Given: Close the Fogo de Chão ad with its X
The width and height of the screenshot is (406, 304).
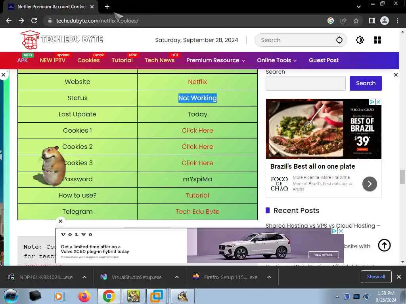Looking at the screenshot, I should click(378, 102).
